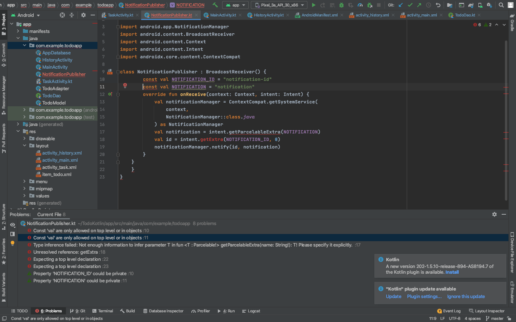Toggle the lightbulb quick-fix button in Problems panel
Screen dimensions: 516x322
click(x=13, y=243)
